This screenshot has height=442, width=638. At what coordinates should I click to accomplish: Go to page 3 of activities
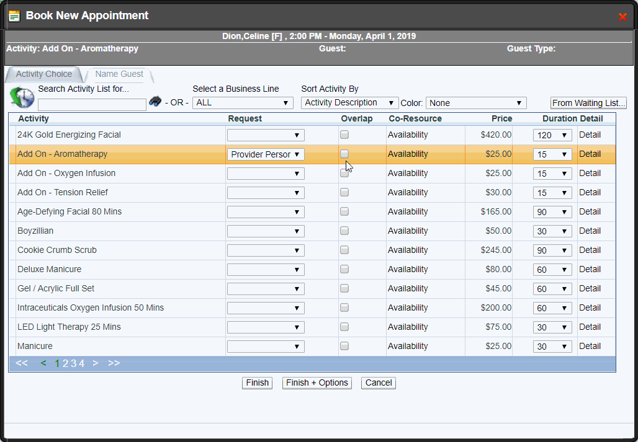[x=74, y=363]
